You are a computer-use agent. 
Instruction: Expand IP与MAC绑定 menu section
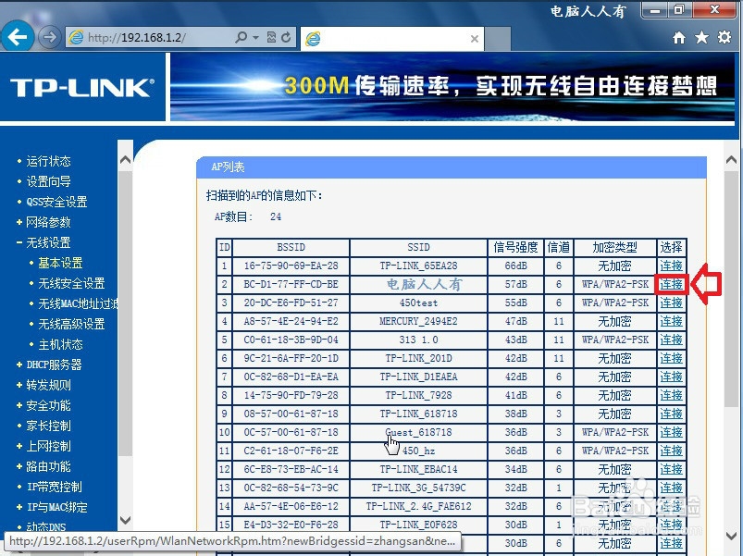click(x=56, y=507)
